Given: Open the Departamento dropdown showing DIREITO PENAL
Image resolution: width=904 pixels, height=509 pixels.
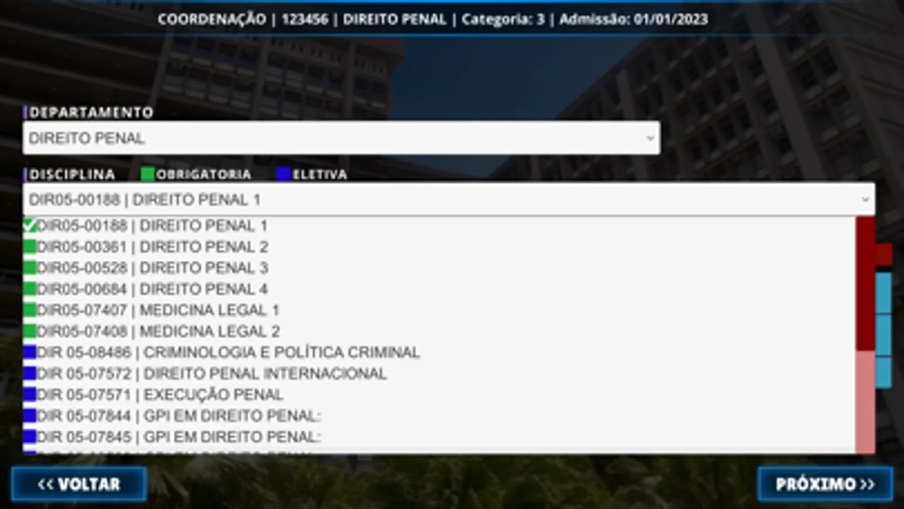Looking at the screenshot, I should point(341,138).
